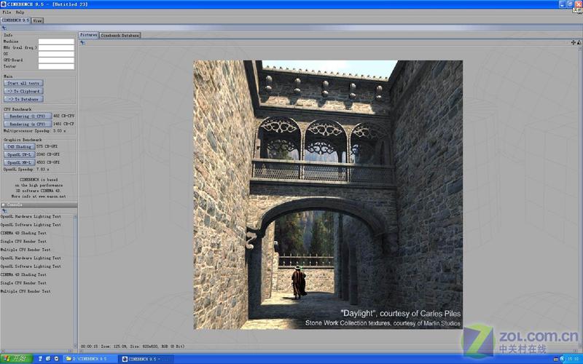This screenshot has width=583, height=364.
Task: Click the Console vertical scrollbar track
Action: pos(76,282)
